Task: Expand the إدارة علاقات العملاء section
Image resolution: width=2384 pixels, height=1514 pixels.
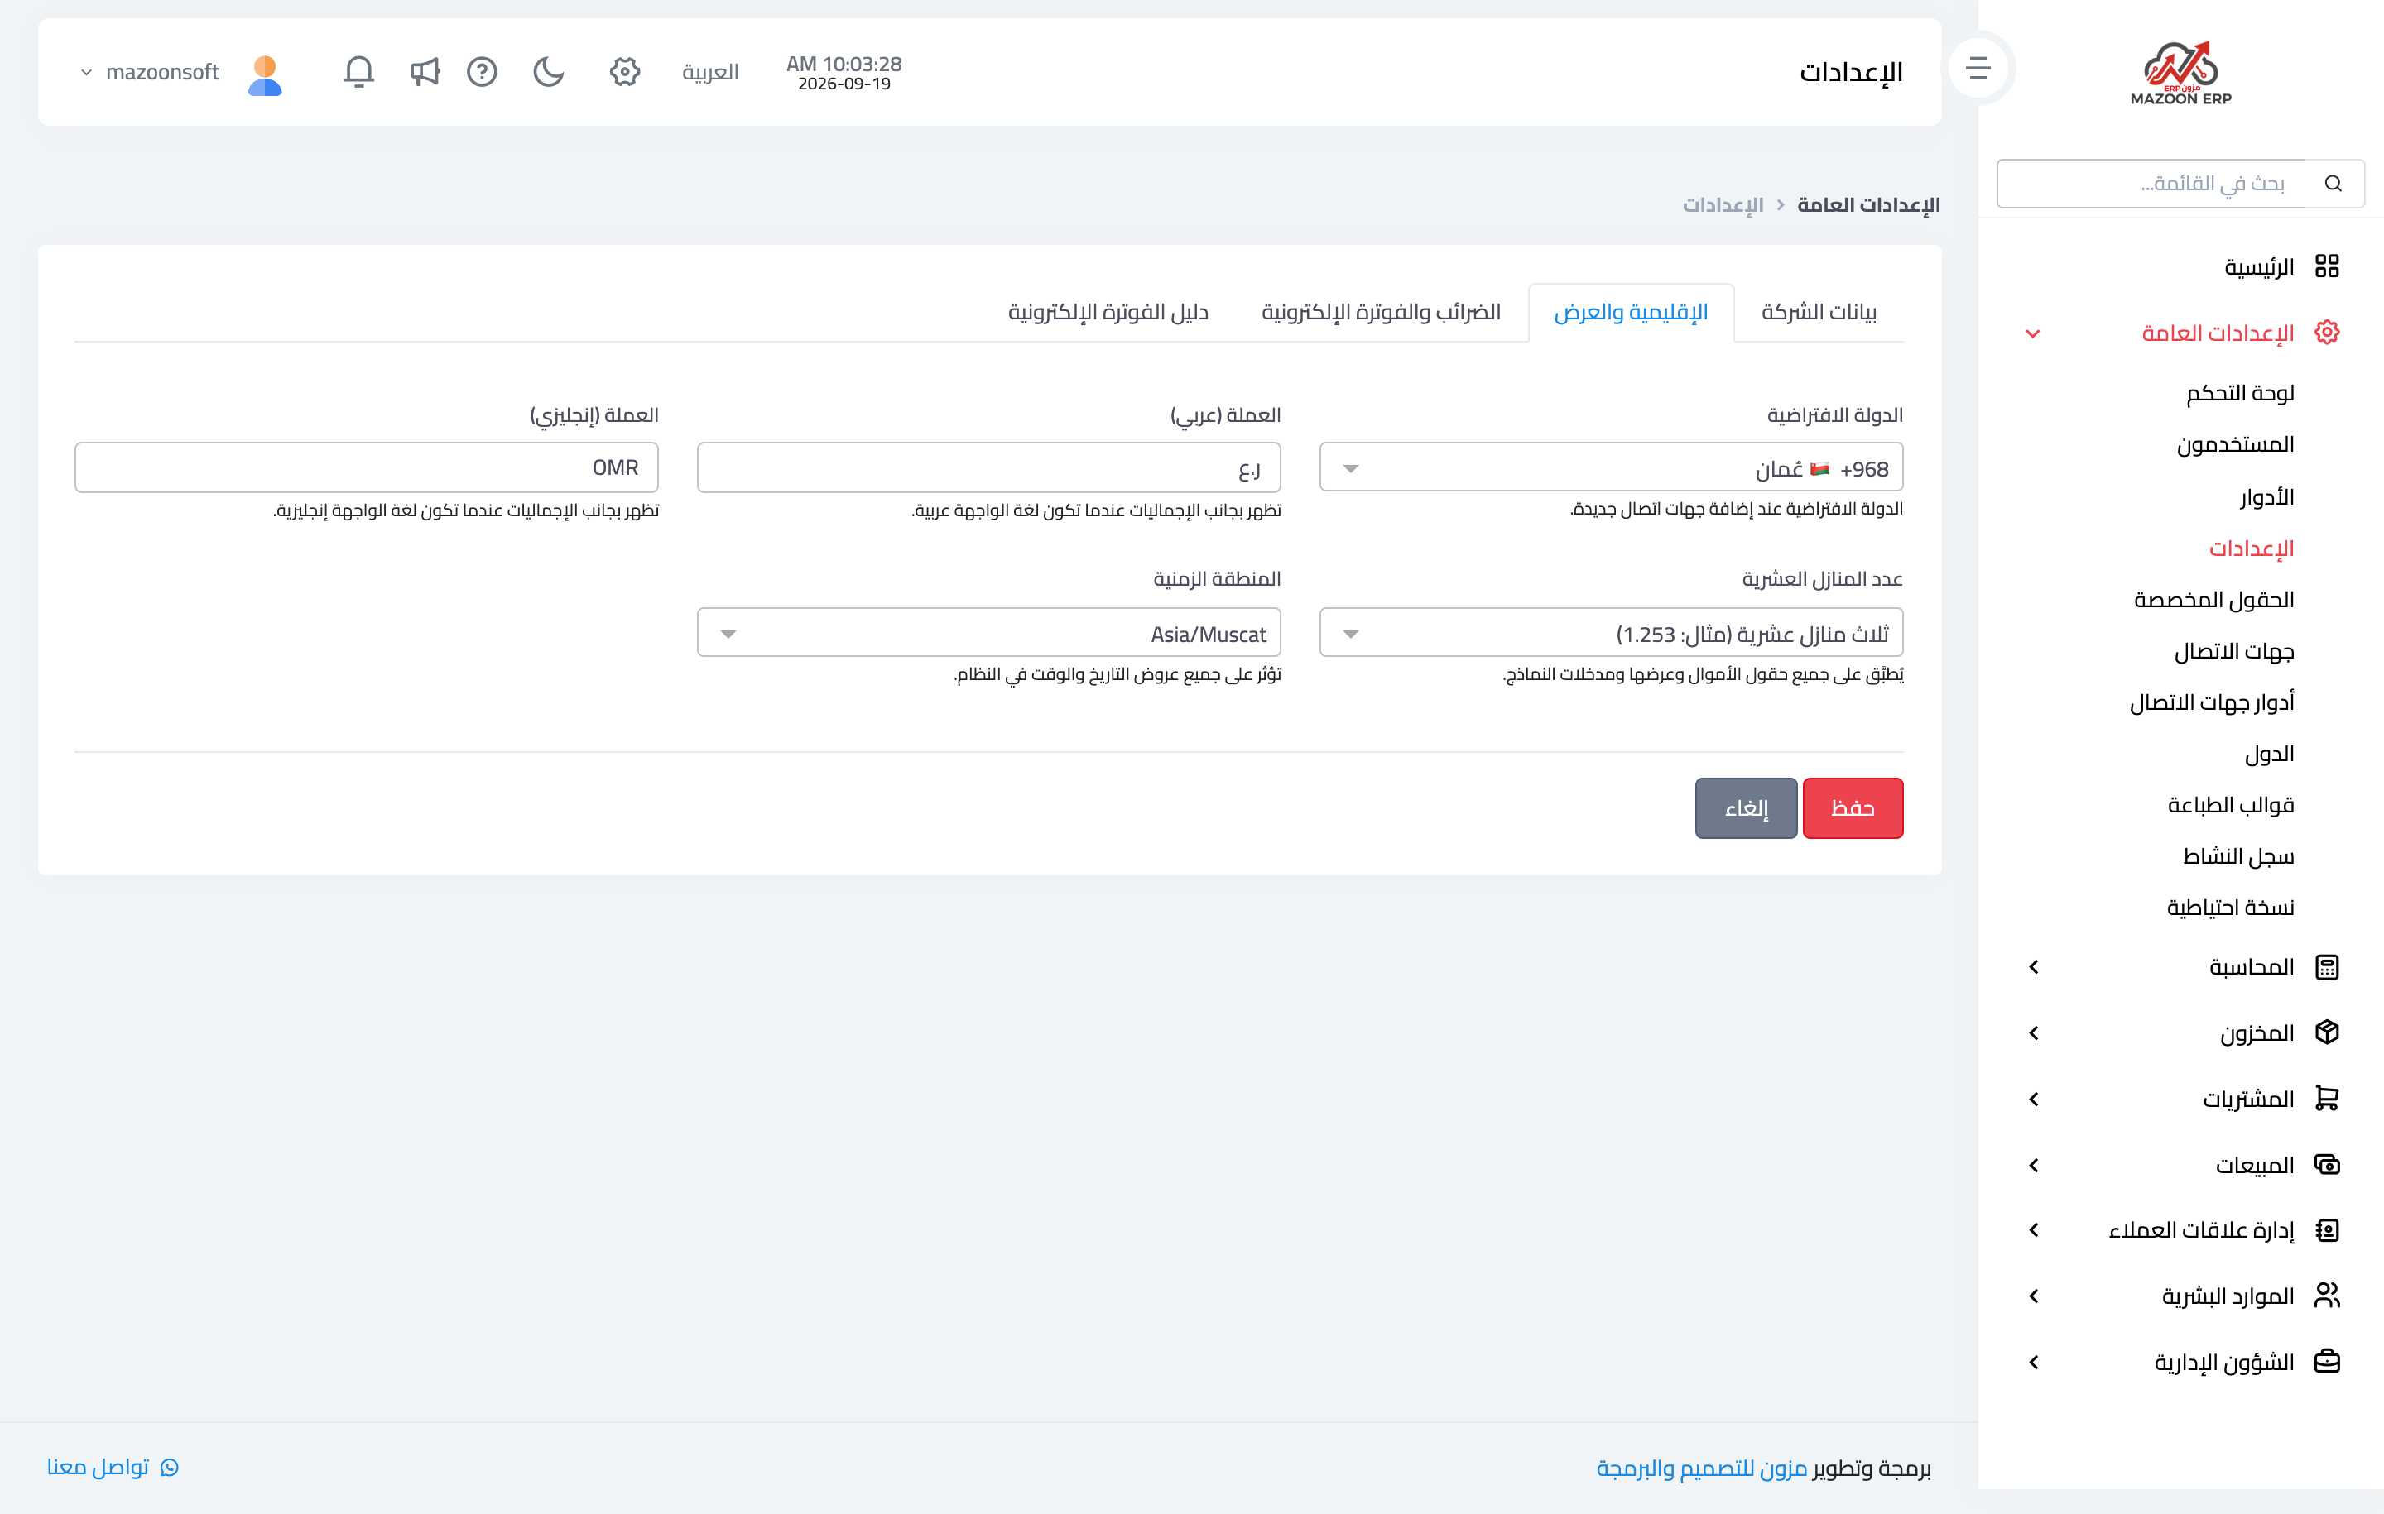Action: pos(2034,1230)
